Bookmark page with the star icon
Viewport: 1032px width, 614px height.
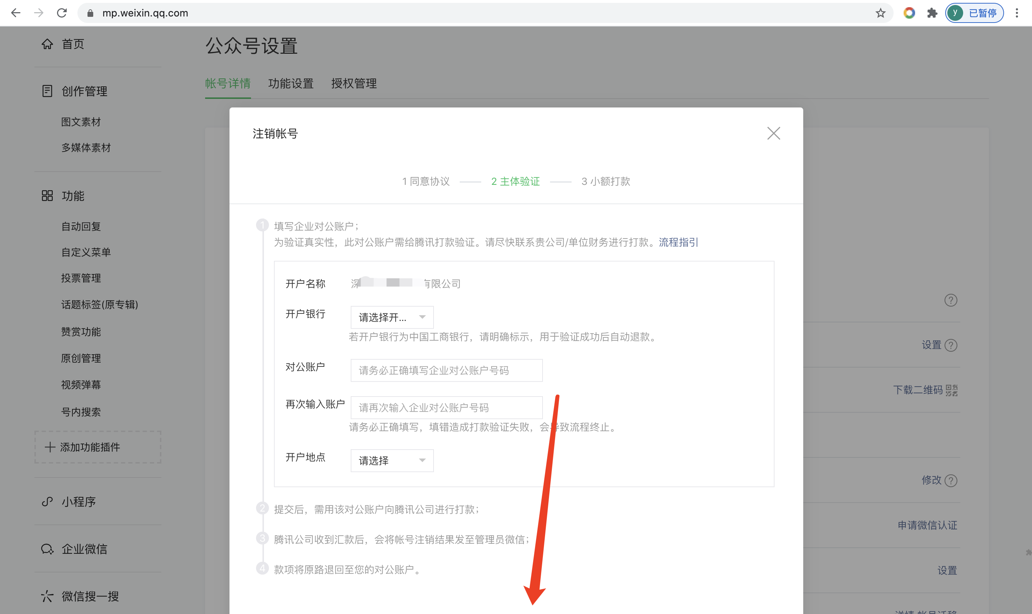click(x=880, y=13)
